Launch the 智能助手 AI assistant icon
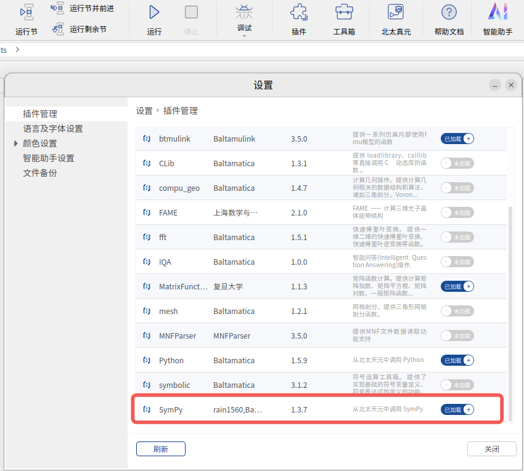 click(x=497, y=12)
